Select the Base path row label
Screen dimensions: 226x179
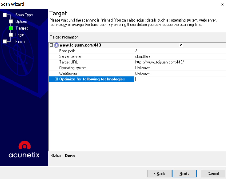(x=67, y=51)
